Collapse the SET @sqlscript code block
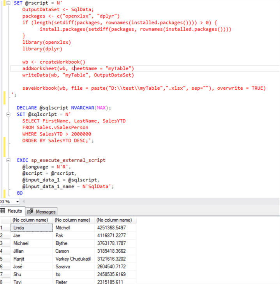Viewport: 280px width, 284px height. pos(8,114)
